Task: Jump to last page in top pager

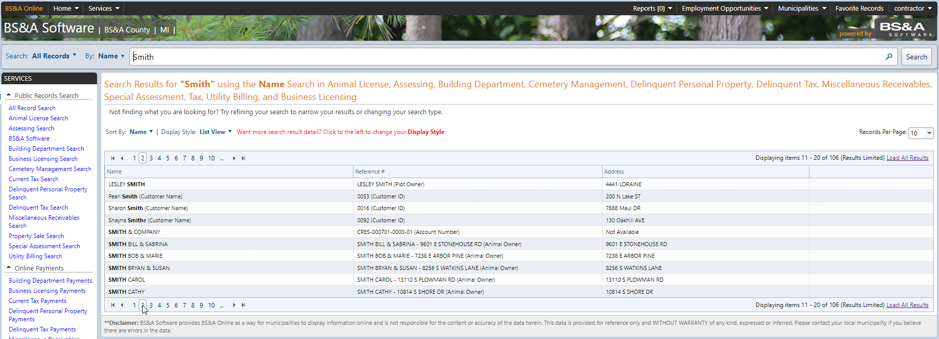Action: pyautogui.click(x=243, y=158)
